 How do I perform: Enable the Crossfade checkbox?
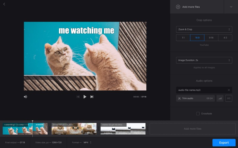198,114
